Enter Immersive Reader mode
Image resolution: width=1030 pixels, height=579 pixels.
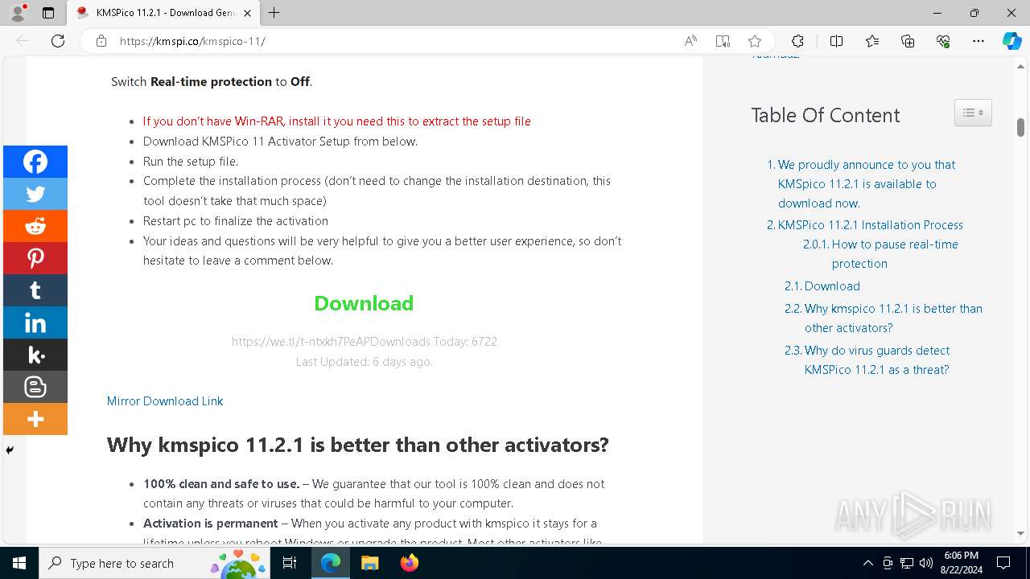click(x=723, y=41)
